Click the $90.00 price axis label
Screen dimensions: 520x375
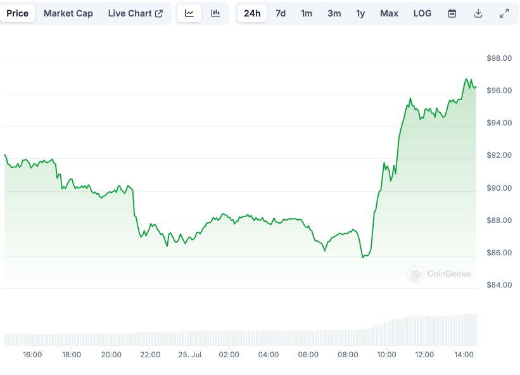(x=499, y=187)
